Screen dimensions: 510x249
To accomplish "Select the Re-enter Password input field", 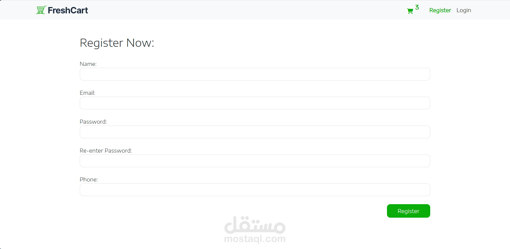I will 255,161.
